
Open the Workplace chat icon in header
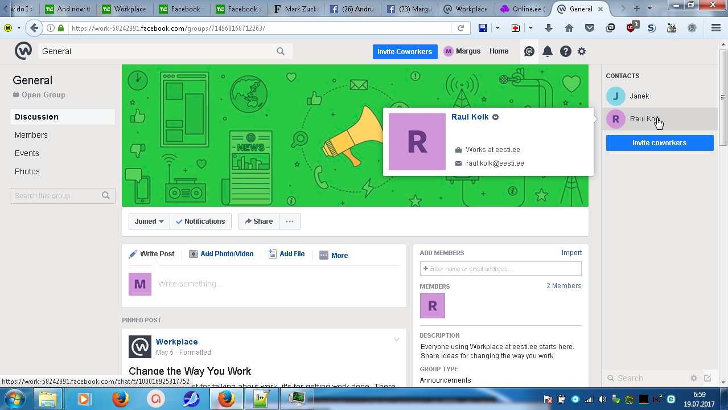tap(529, 51)
